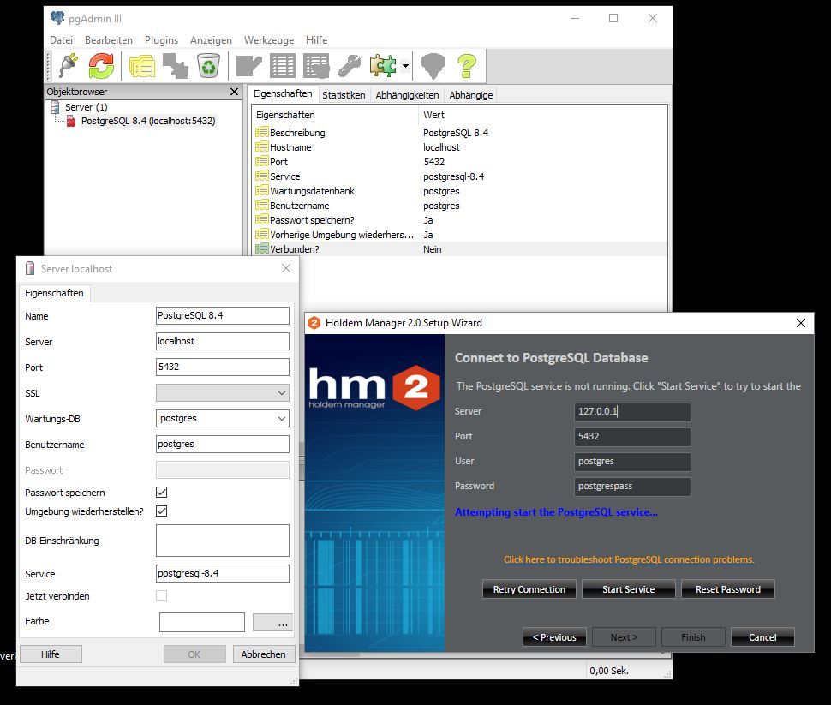Click the create object toolbar icon
Image resolution: width=831 pixels, height=705 pixels.
[175, 66]
